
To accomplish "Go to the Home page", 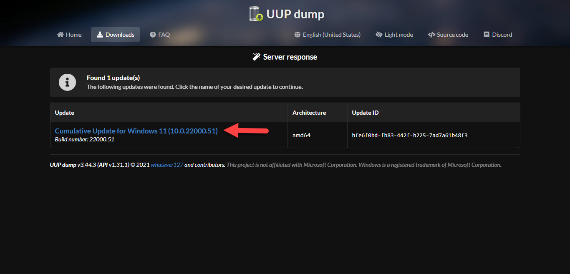I will (x=73, y=35).
